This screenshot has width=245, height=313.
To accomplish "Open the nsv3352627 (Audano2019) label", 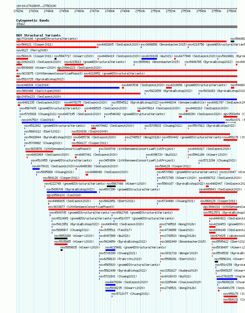I will click(x=179, y=270).
